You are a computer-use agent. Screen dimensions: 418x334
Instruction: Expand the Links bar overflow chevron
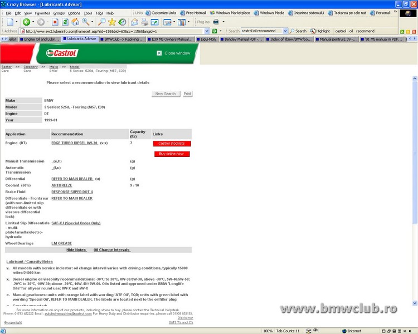[395, 12]
